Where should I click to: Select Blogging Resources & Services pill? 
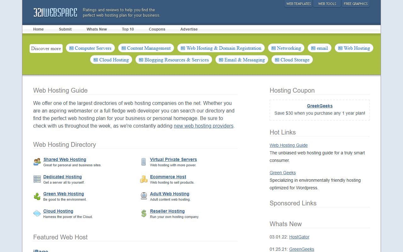pyautogui.click(x=174, y=60)
